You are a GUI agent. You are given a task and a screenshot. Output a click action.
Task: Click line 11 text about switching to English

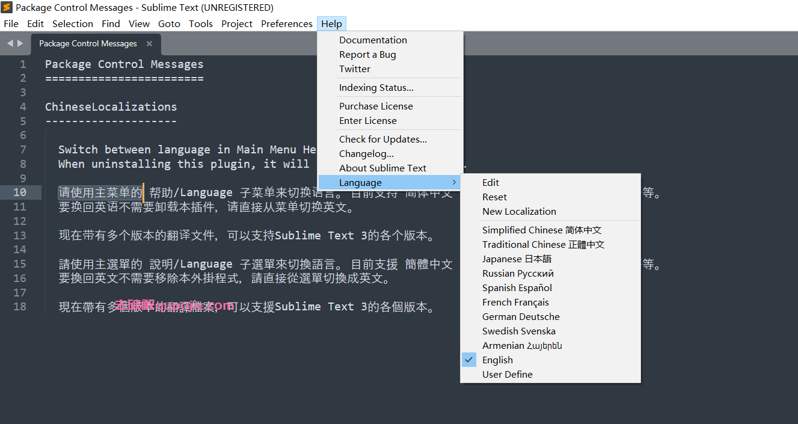206,207
